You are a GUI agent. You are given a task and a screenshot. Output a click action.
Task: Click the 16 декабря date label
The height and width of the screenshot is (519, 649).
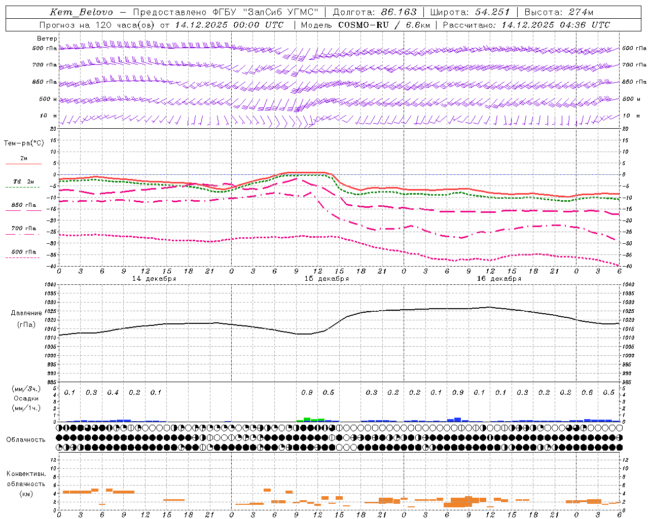(499, 279)
